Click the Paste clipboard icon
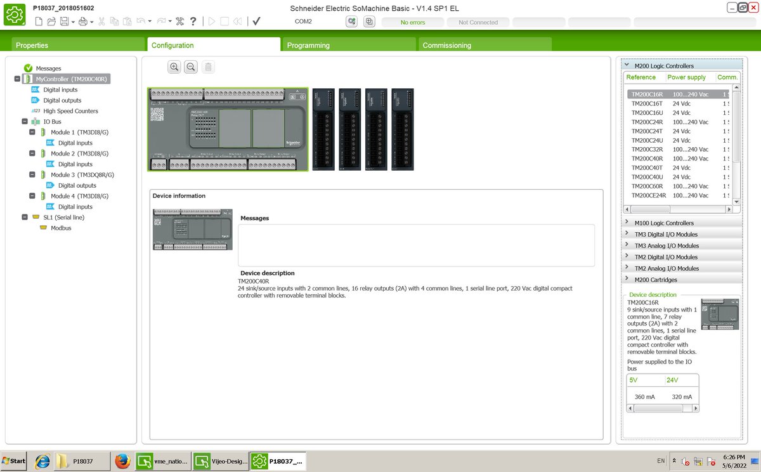Screen dimensions: 761x472 click(127, 22)
